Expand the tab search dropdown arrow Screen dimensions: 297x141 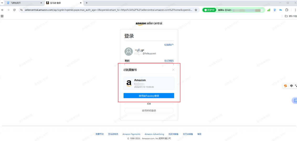pyautogui.click(x=2, y=3)
